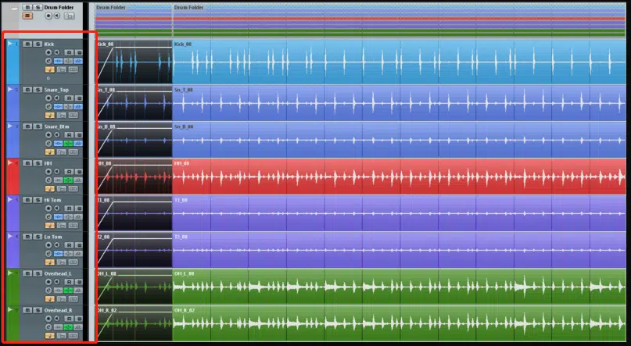Click the lock icon on Drum Folder track
The image size is (631, 346).
[70, 16]
